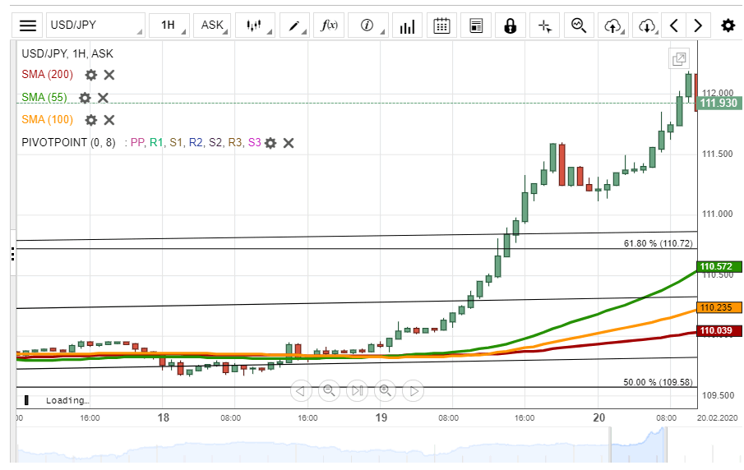Remove the SMA (55) indicator
Viewport: 744px width, 470px height.
(103, 98)
